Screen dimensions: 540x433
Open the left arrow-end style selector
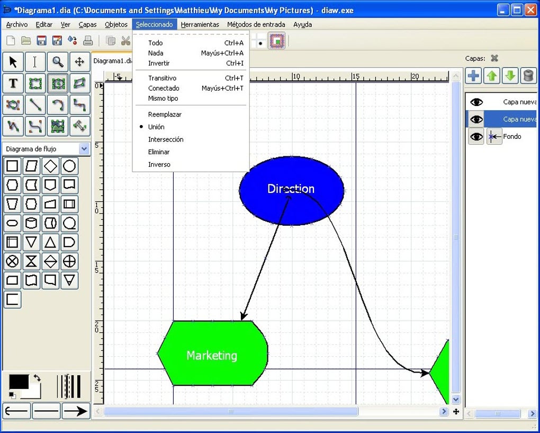click(16, 411)
